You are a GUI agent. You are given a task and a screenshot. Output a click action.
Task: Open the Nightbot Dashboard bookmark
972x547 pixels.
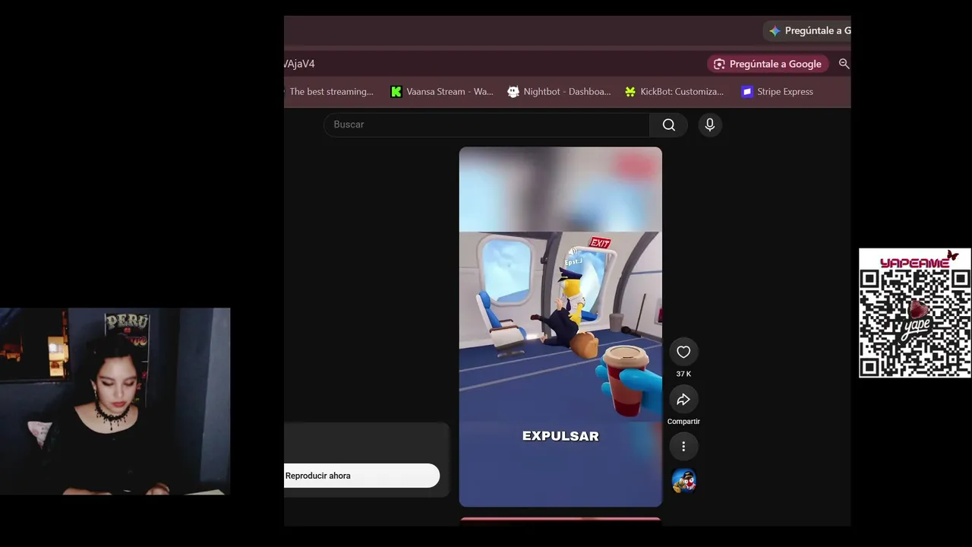[x=559, y=92]
